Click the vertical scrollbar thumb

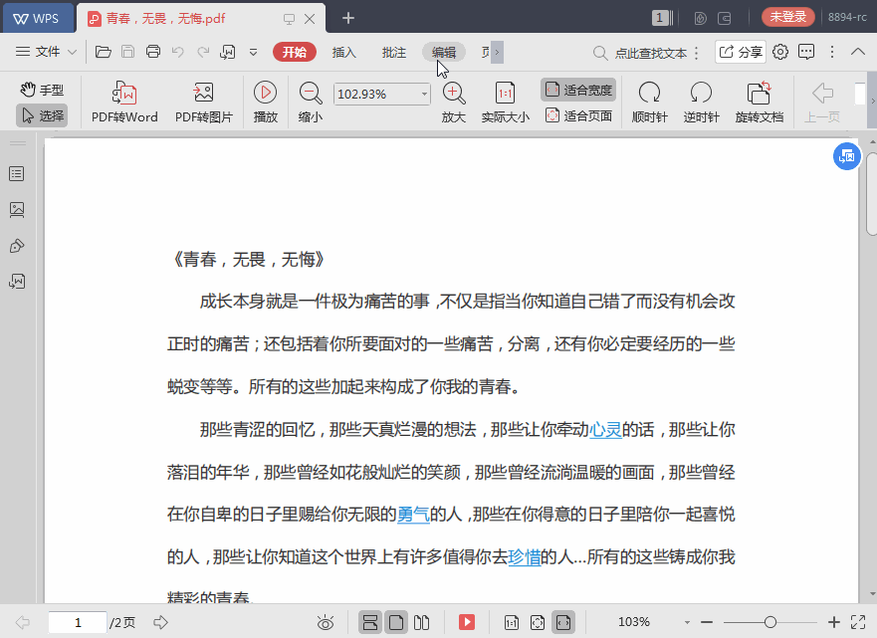[872, 193]
